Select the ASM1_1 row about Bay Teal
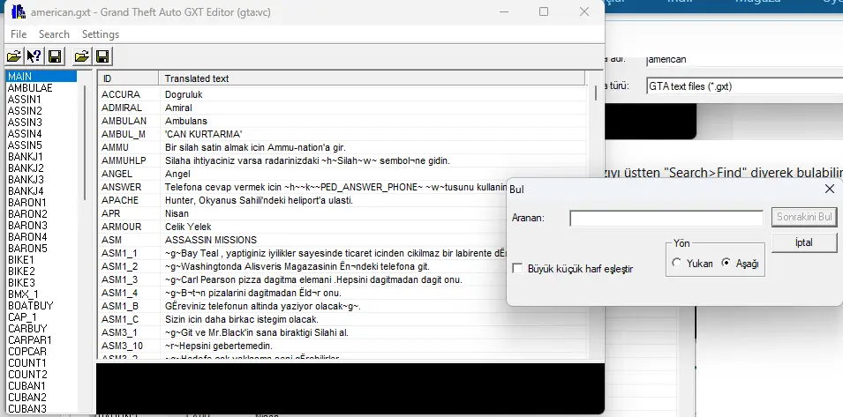Screen dimensions: 843x417 coord(303,253)
